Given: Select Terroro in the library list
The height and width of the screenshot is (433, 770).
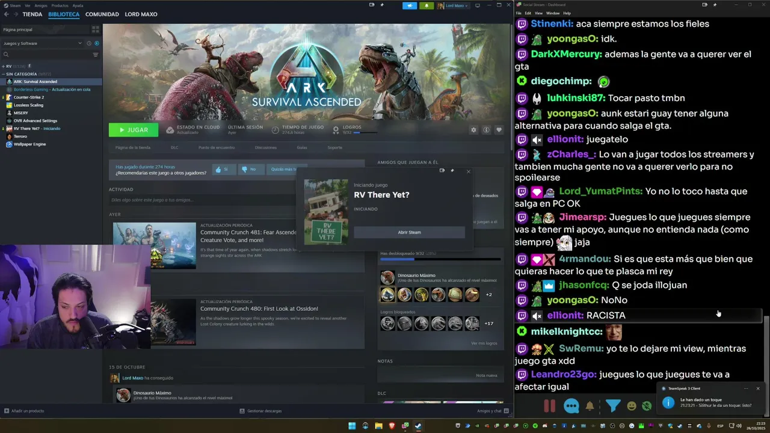Looking at the screenshot, I should [20, 136].
